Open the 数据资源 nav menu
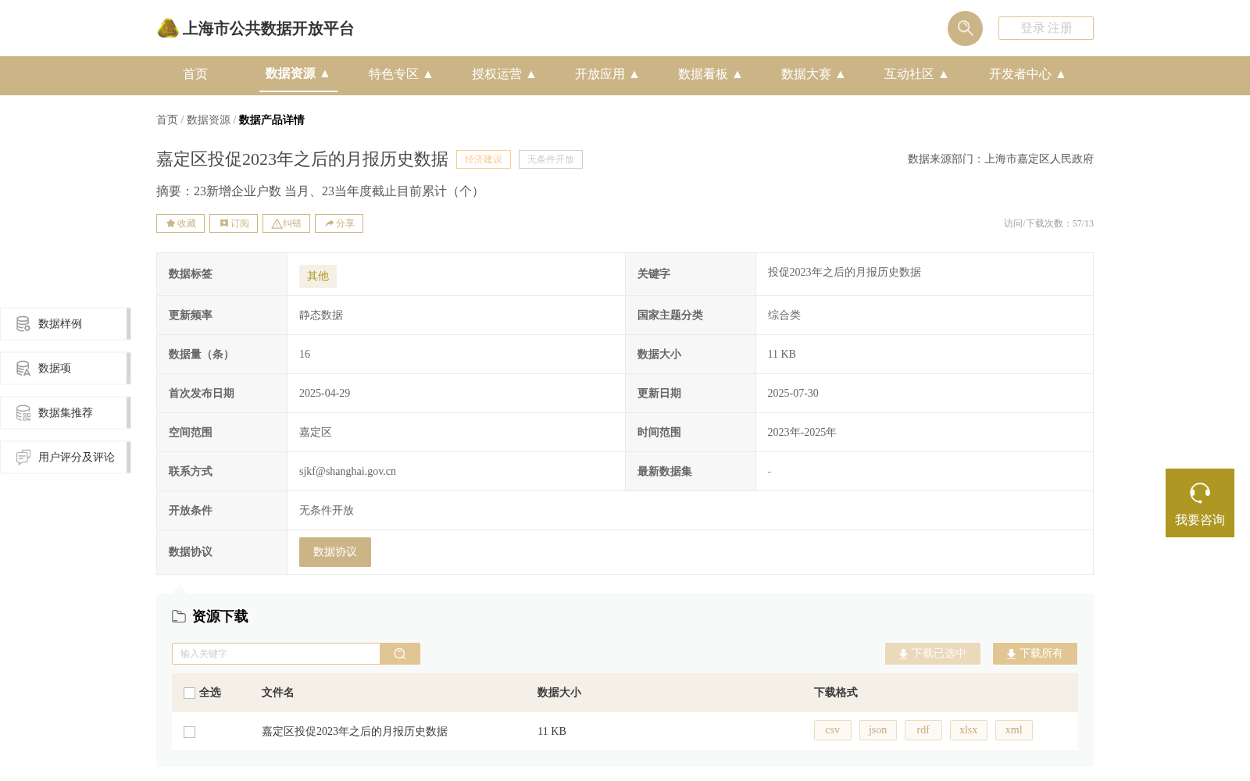The image size is (1250, 781). (x=298, y=73)
